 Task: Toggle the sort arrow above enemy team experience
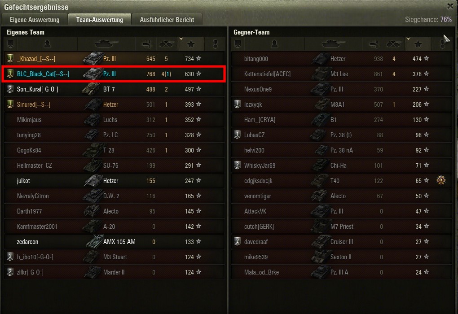(408, 39)
